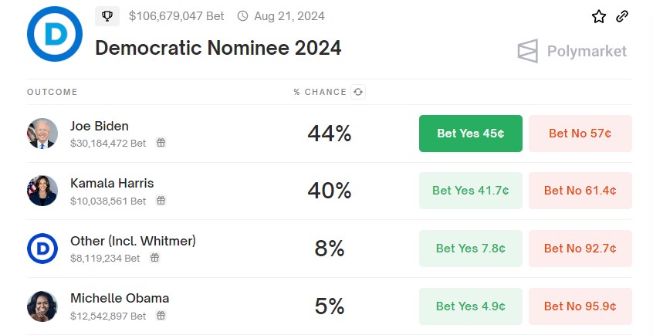Click gift icon beside Michelle Obama bet
The image size is (653, 335).
click(x=161, y=316)
